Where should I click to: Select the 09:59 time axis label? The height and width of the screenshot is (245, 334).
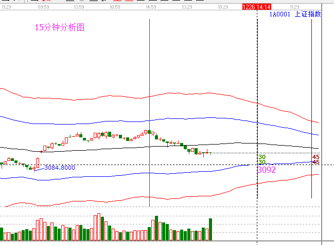pos(43,7)
